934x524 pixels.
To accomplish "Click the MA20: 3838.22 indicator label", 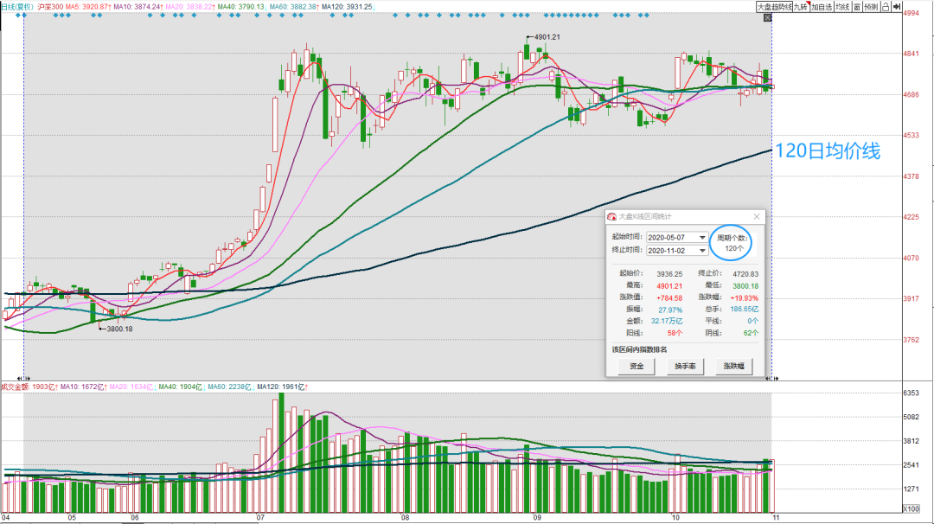I will pos(189,7).
